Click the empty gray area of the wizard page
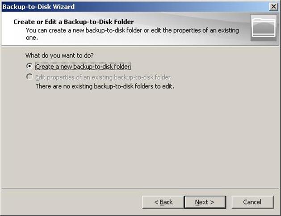 [x=143, y=139]
